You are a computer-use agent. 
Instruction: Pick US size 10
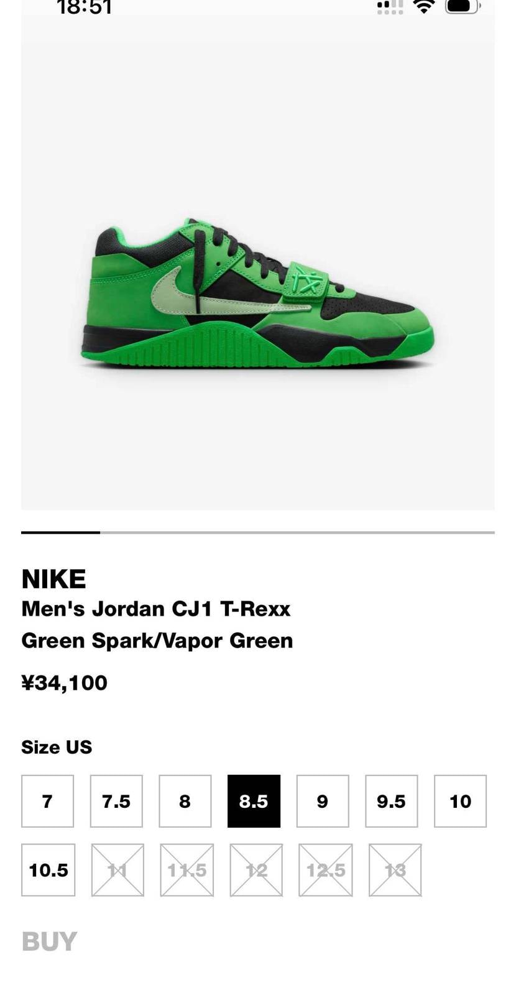(x=460, y=801)
